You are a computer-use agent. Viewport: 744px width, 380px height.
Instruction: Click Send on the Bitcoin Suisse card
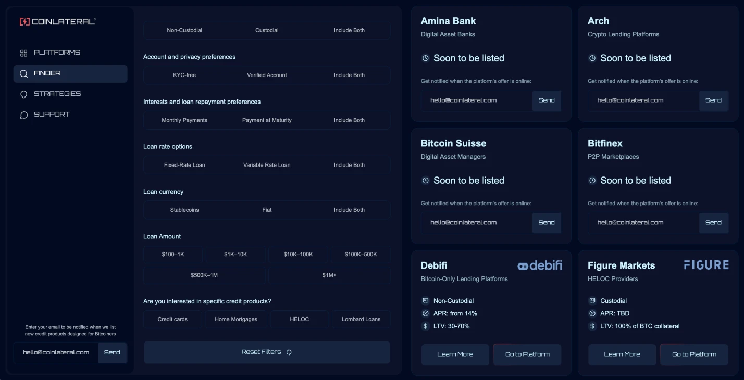click(547, 223)
